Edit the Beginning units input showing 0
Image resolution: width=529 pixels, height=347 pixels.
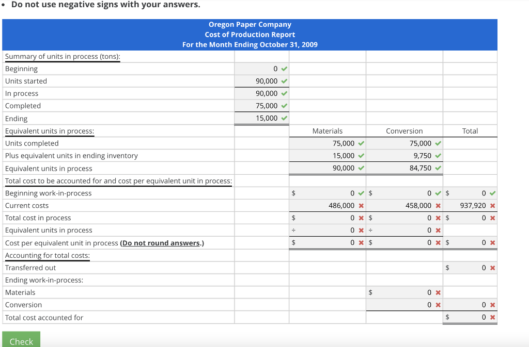click(262, 69)
